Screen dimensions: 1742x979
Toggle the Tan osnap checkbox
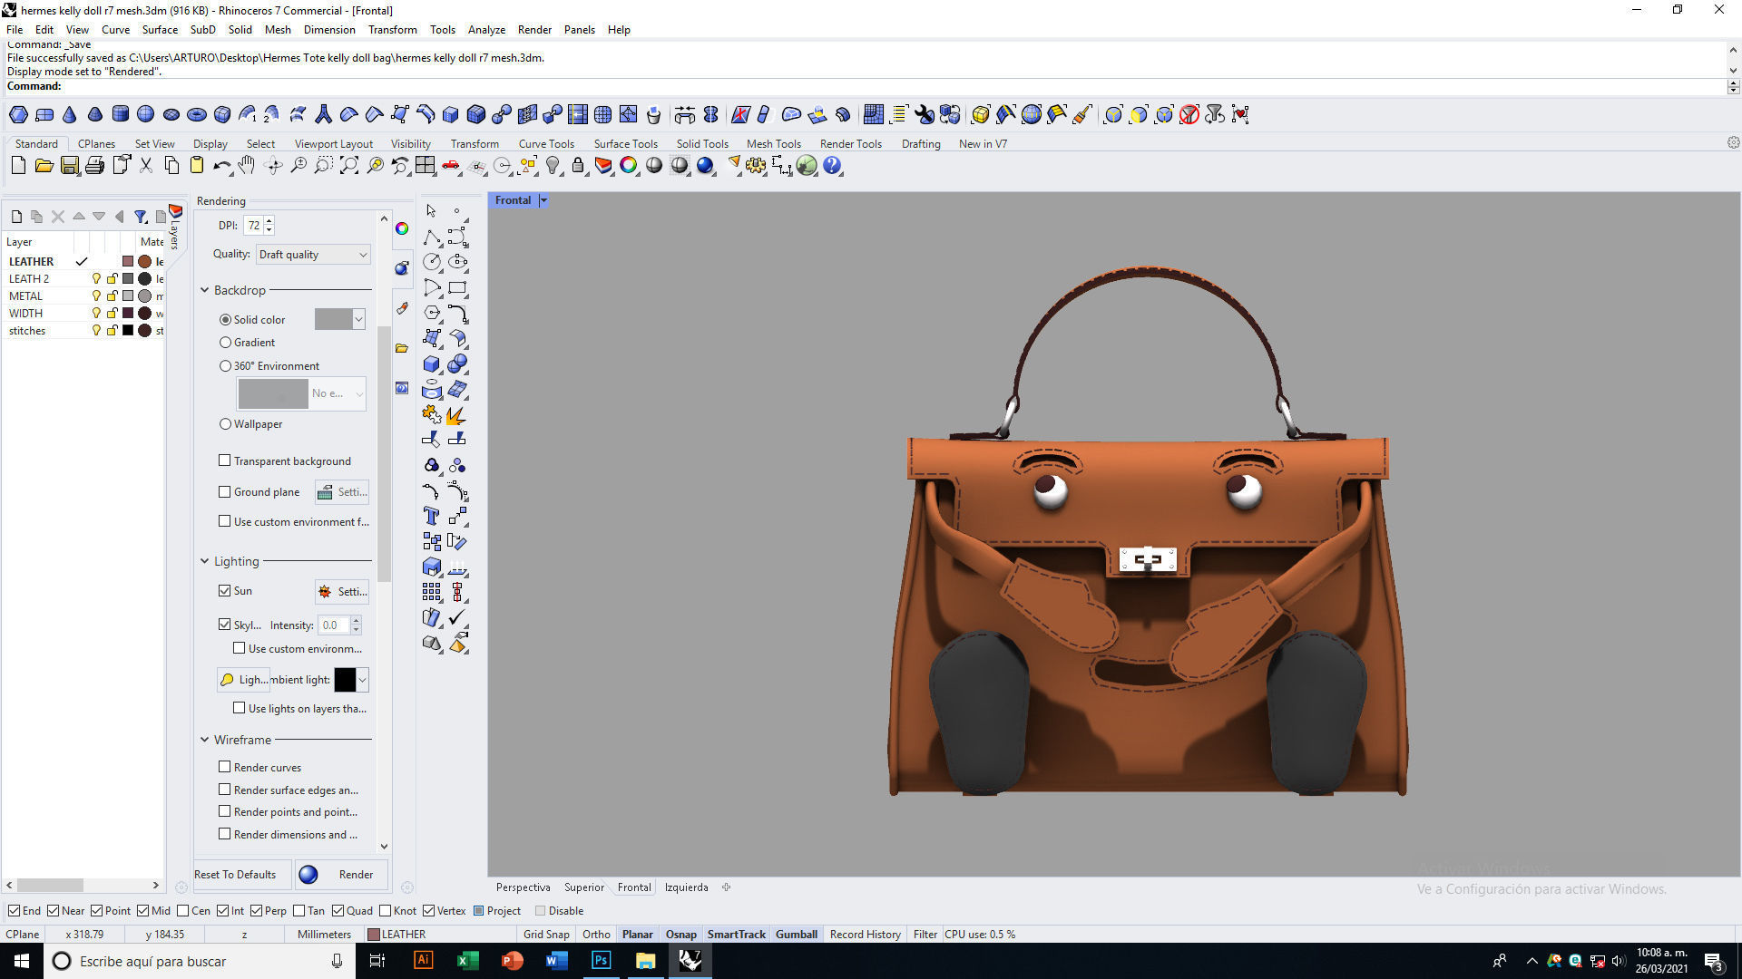(299, 911)
